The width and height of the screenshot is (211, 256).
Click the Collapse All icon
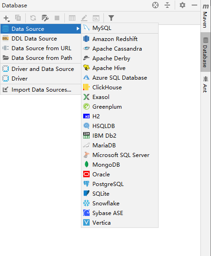(x=167, y=5)
